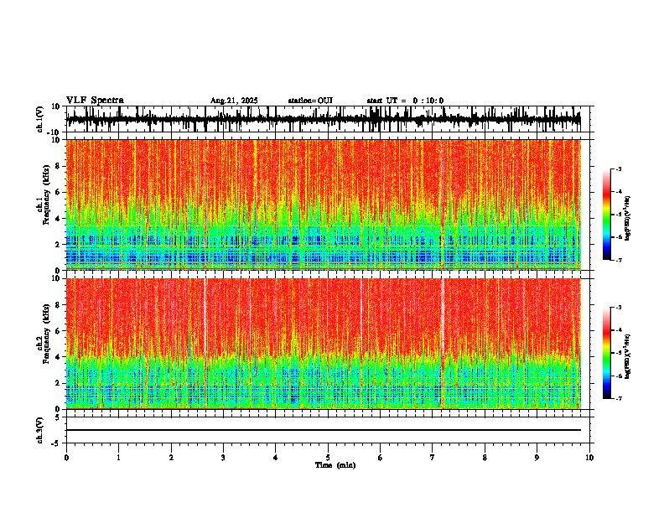This screenshot has height=513, width=664.
Task: Click time axis tick label '9'
Action: tap(537, 458)
